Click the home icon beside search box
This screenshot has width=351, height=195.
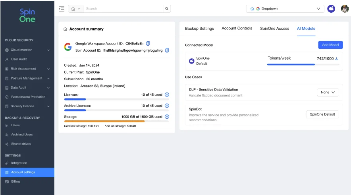coord(73,9)
